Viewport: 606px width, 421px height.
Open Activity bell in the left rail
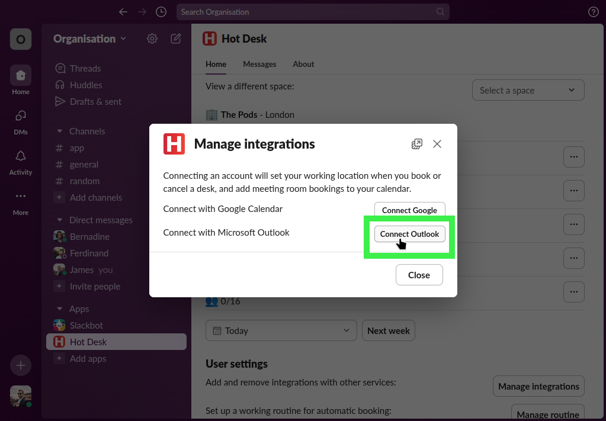21,162
